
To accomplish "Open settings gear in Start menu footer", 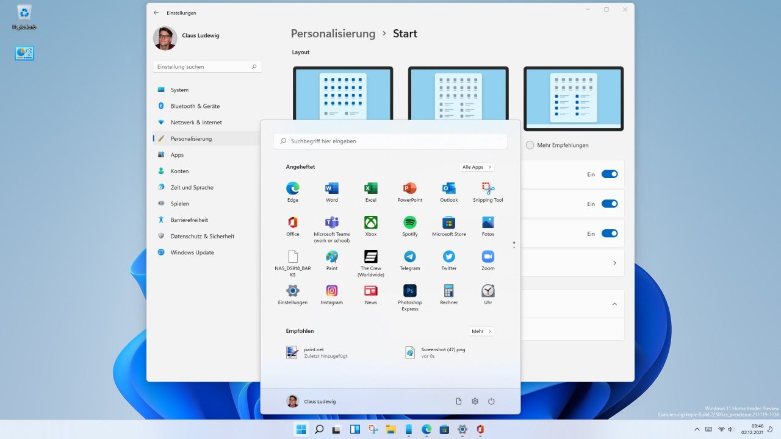I will [x=475, y=401].
